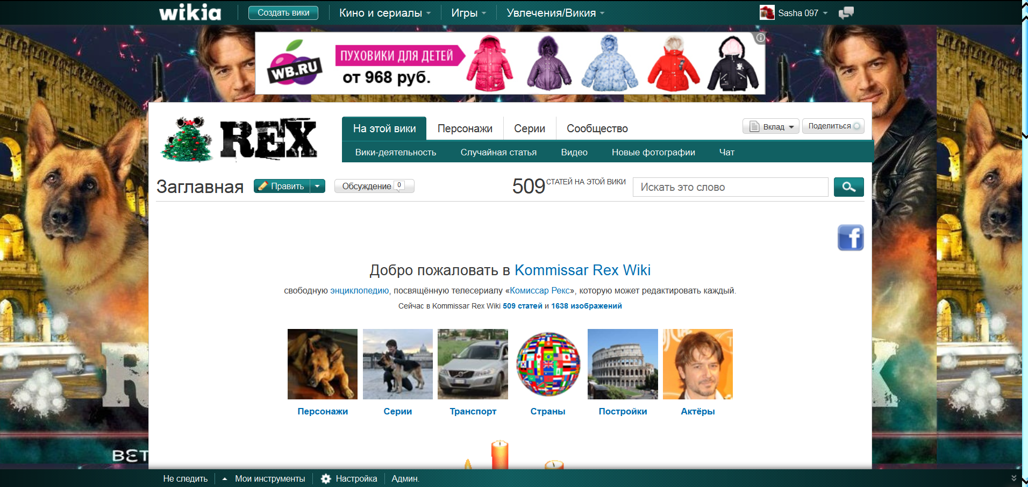
Task: Open the Видео submenu item
Action: pyautogui.click(x=574, y=152)
